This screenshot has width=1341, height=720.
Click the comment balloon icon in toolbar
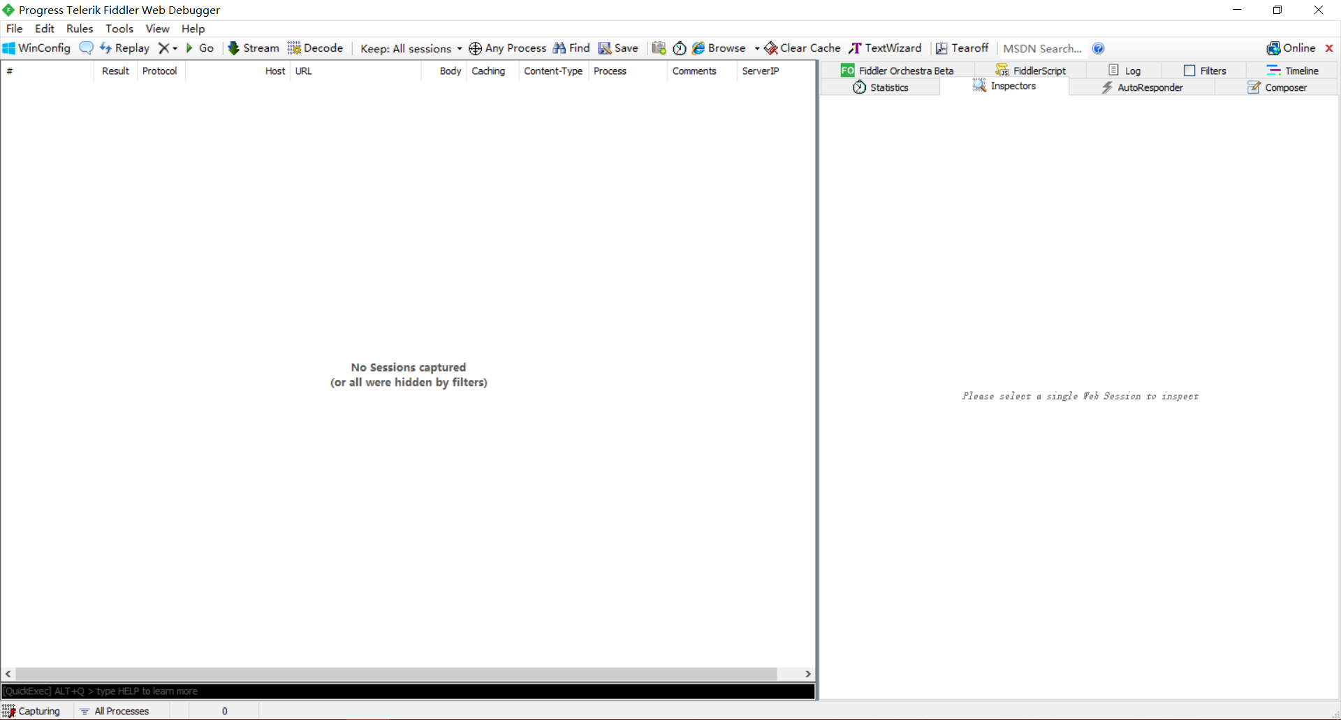point(86,48)
